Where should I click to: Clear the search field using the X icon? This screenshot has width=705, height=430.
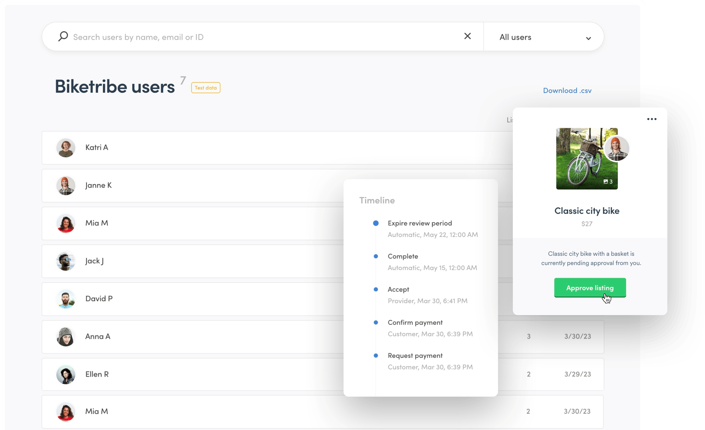pos(467,36)
